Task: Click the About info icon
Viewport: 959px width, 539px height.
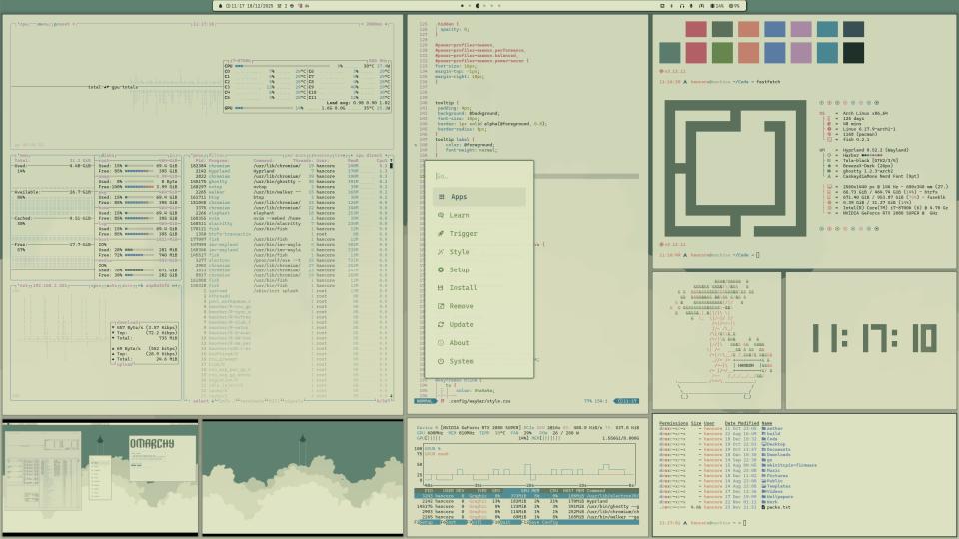Action: [441, 343]
